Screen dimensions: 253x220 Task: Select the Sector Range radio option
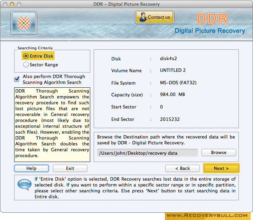(40, 65)
